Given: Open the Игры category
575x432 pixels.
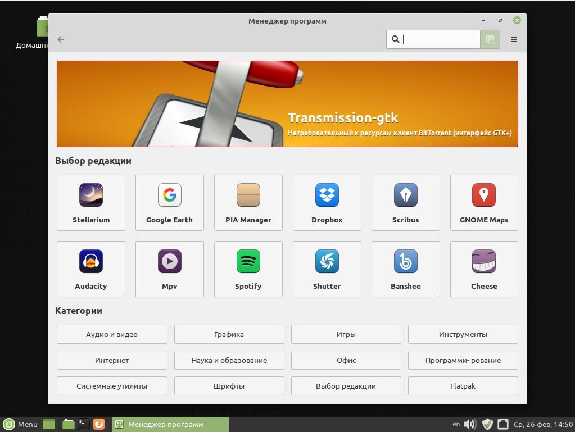Looking at the screenshot, I should [346, 334].
